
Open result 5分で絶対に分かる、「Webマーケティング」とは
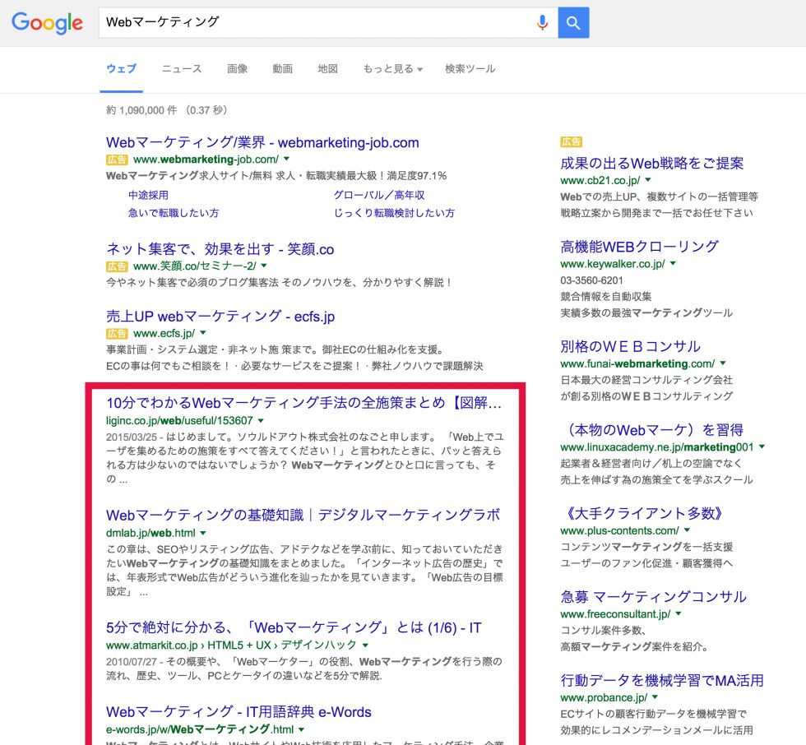pos(294,627)
